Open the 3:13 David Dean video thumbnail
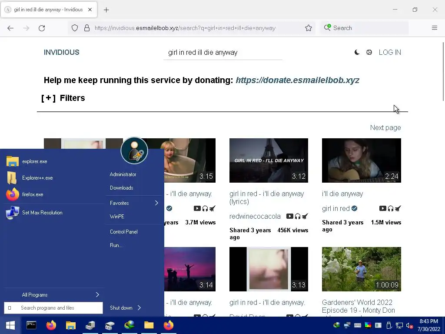The image size is (445, 334). coord(269,269)
